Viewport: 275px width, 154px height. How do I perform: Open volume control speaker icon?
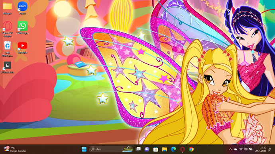coord(246,149)
